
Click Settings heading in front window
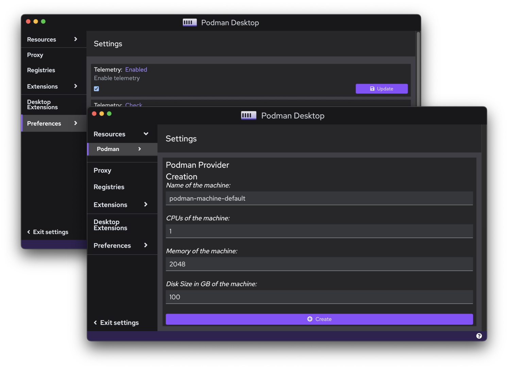coord(181,139)
